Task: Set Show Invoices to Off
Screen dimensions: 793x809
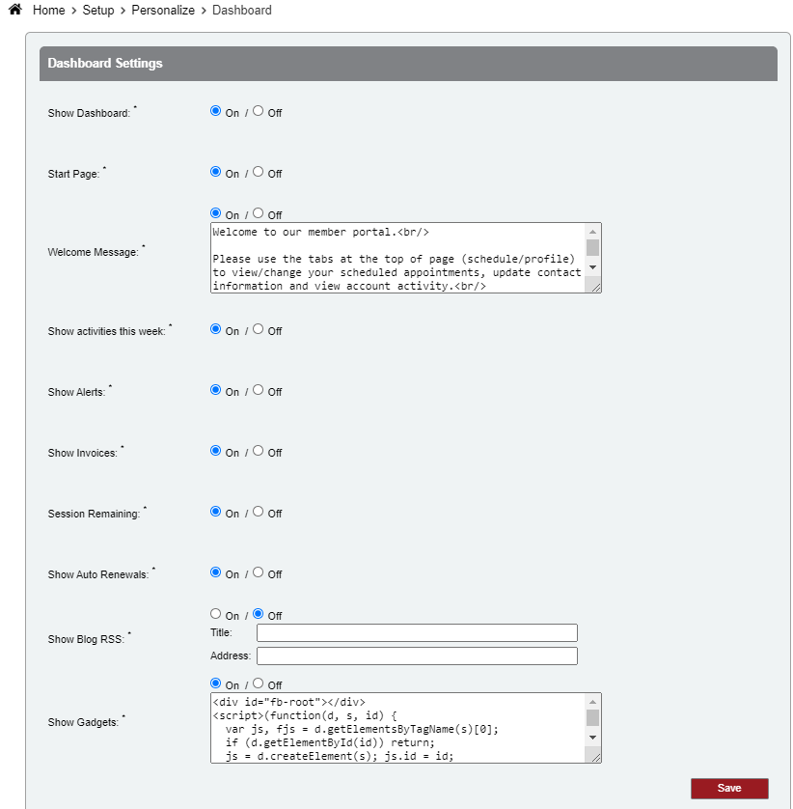Action: tap(259, 451)
